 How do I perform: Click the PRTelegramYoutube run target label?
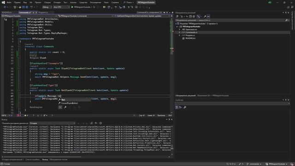point(82,7)
